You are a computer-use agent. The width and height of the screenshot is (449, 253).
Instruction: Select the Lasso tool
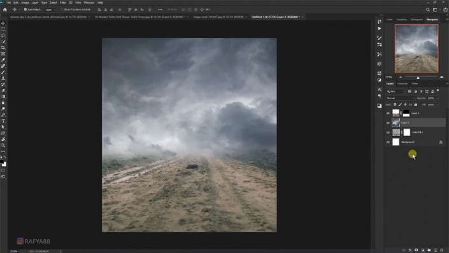coord(3,36)
